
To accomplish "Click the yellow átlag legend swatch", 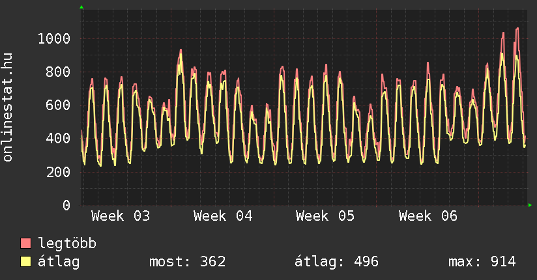I will point(26,262).
